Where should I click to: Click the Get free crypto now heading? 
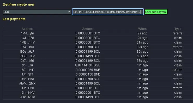[x=19, y=4]
